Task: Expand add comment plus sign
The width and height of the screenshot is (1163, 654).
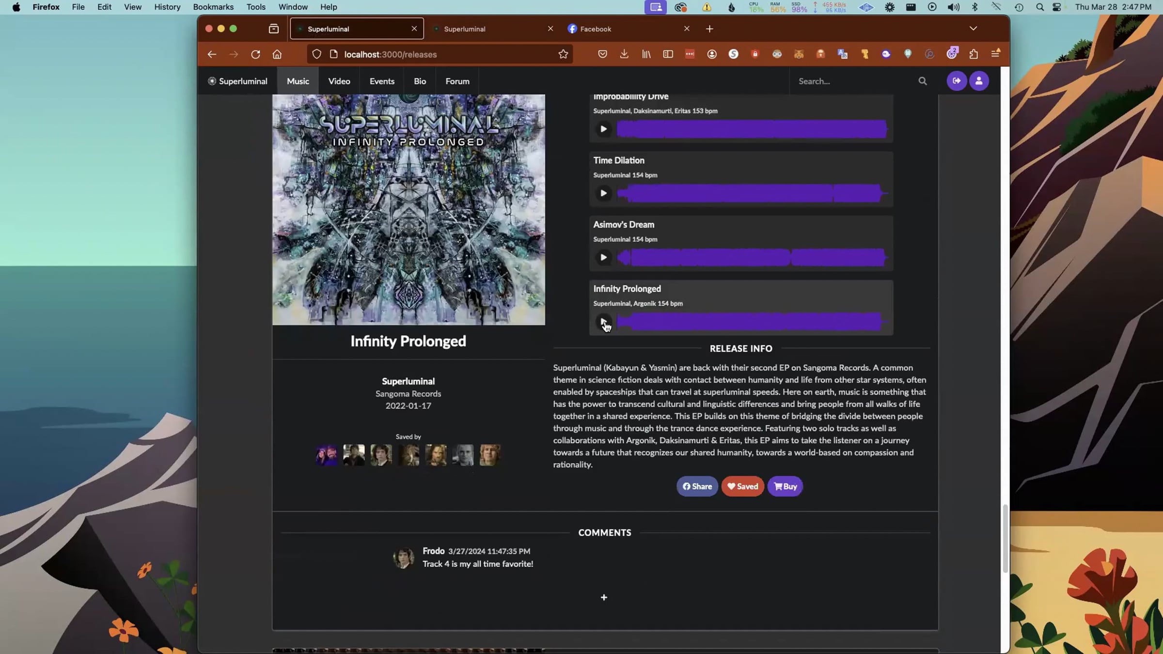Action: coord(604,597)
